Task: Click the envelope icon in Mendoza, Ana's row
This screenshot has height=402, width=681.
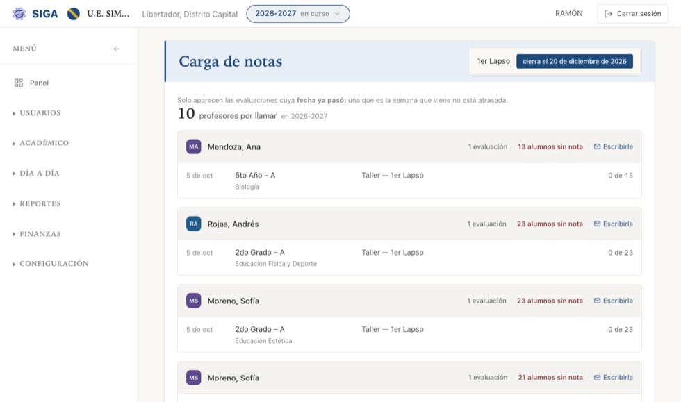Action: pos(597,146)
